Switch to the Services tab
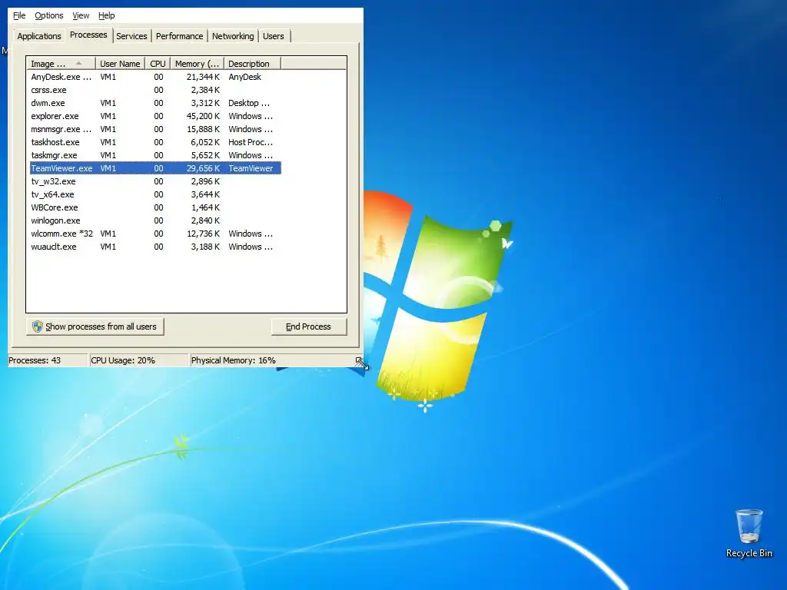This screenshot has height=590, width=787. 131,36
